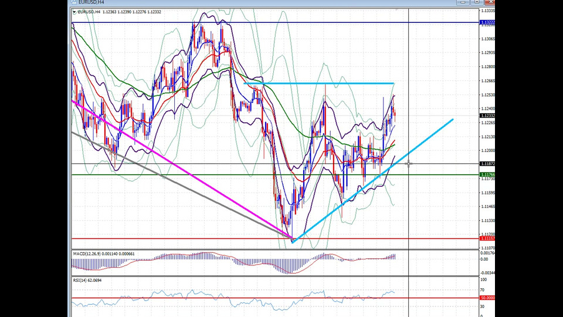
Task: Click the chart window icon in title bar
Action: click(74, 2)
